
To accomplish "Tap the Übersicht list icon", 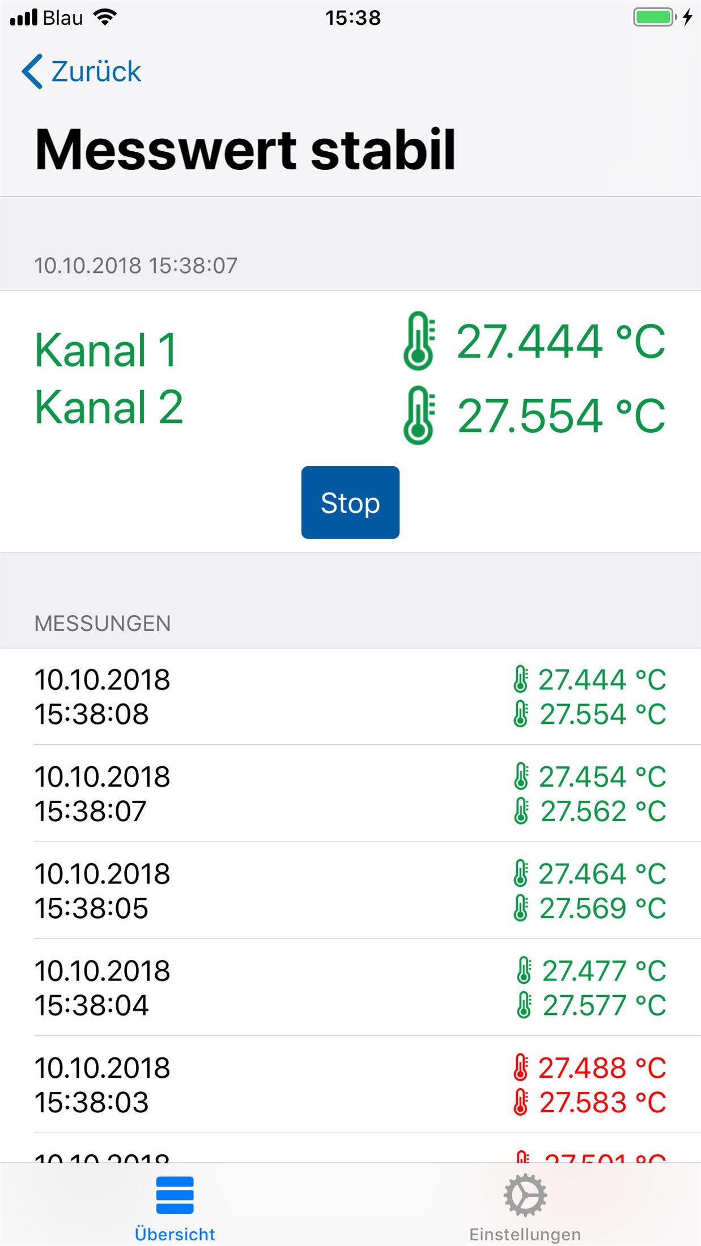I will [175, 1196].
